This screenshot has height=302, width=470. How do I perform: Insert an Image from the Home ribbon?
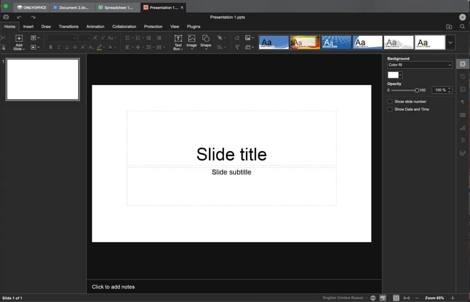click(x=192, y=42)
